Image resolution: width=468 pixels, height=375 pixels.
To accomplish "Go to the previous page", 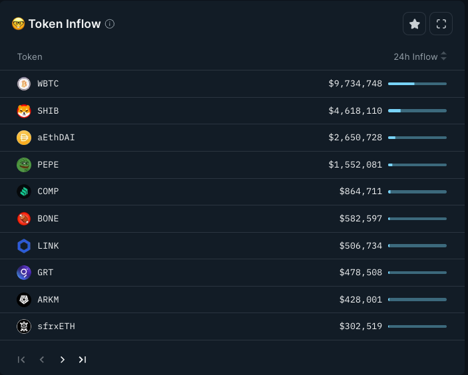I will [x=42, y=360].
